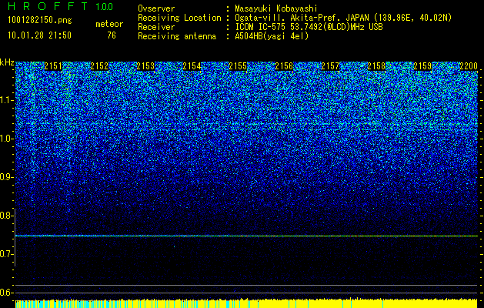Click the 'Ovserver' field label

(x=156, y=8)
